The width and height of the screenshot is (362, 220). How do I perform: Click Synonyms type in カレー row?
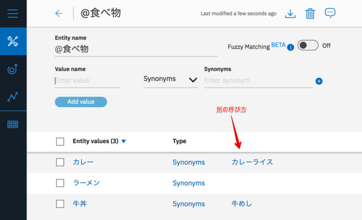click(188, 162)
